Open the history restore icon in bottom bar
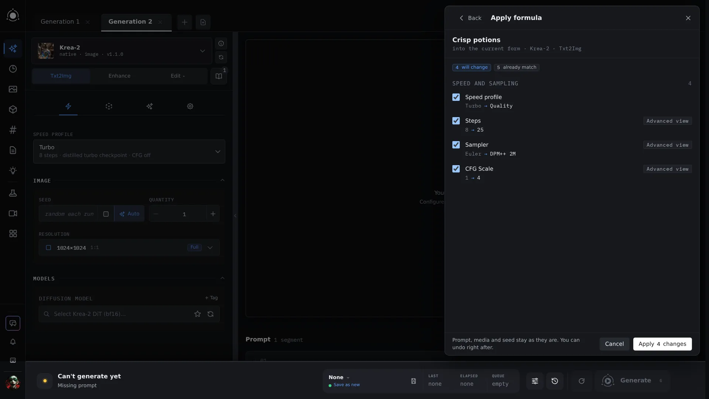The image size is (709, 399). (555, 381)
